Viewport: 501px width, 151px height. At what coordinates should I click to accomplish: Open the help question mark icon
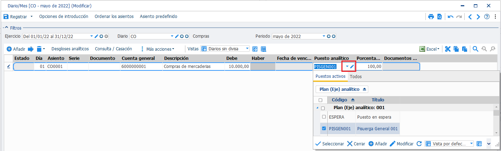(487, 17)
